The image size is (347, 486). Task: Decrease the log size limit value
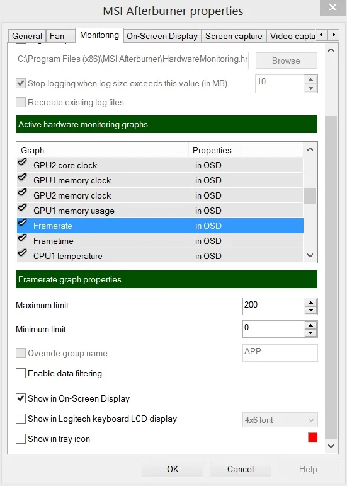(x=310, y=88)
